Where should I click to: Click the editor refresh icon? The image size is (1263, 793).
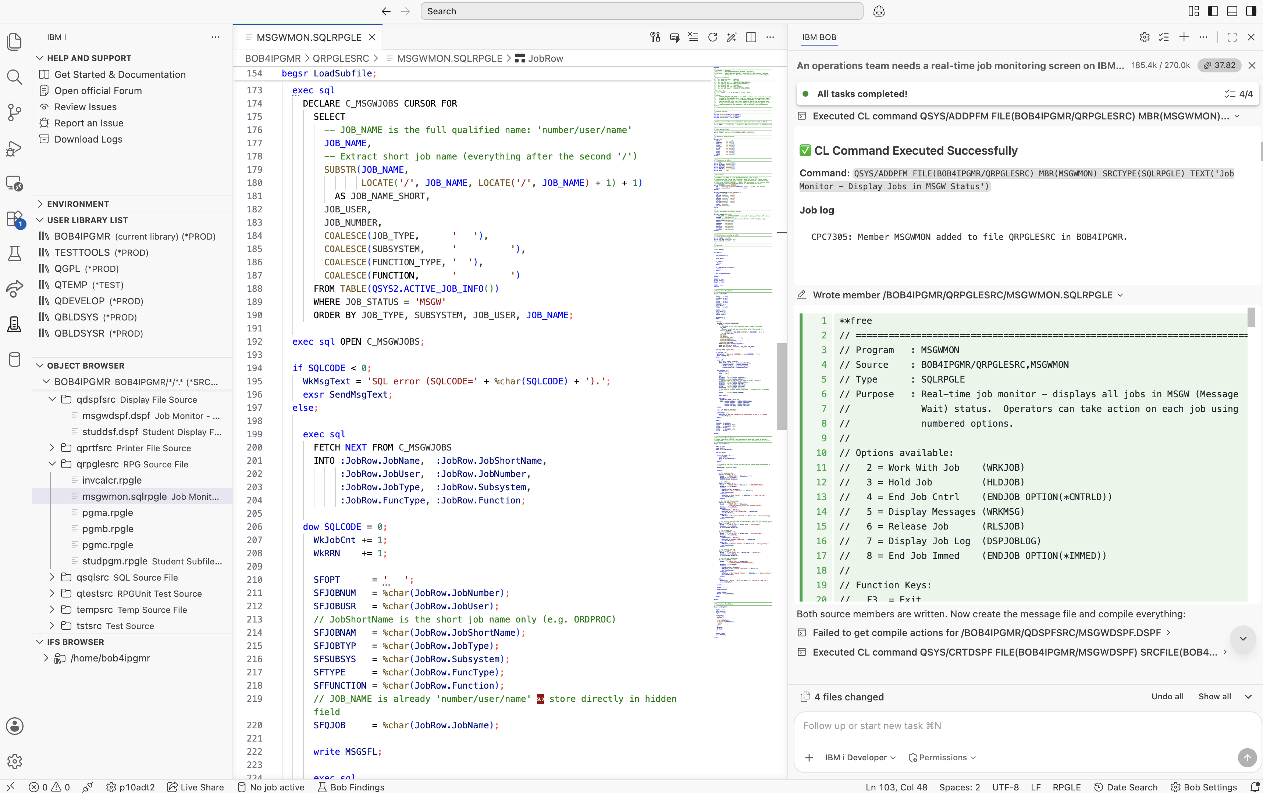point(712,37)
